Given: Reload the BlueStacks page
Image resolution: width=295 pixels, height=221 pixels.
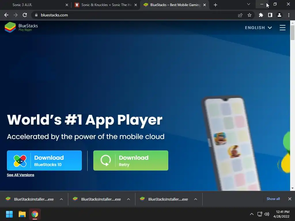Looking at the screenshot, I should 25,15.
